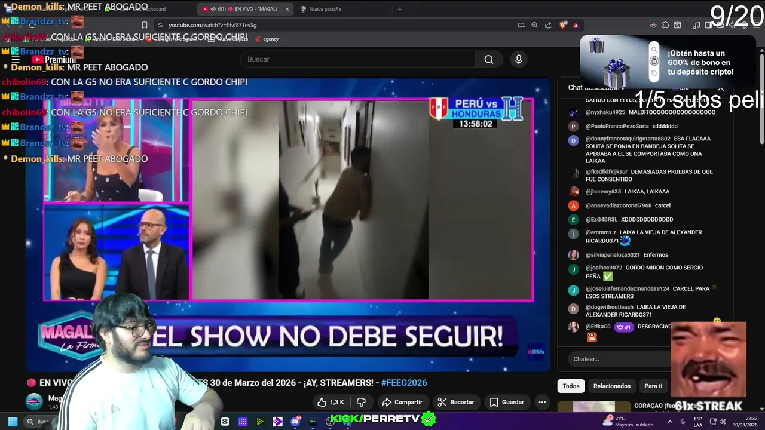Click the Guardar save button
The height and width of the screenshot is (430, 765).
[x=507, y=402]
